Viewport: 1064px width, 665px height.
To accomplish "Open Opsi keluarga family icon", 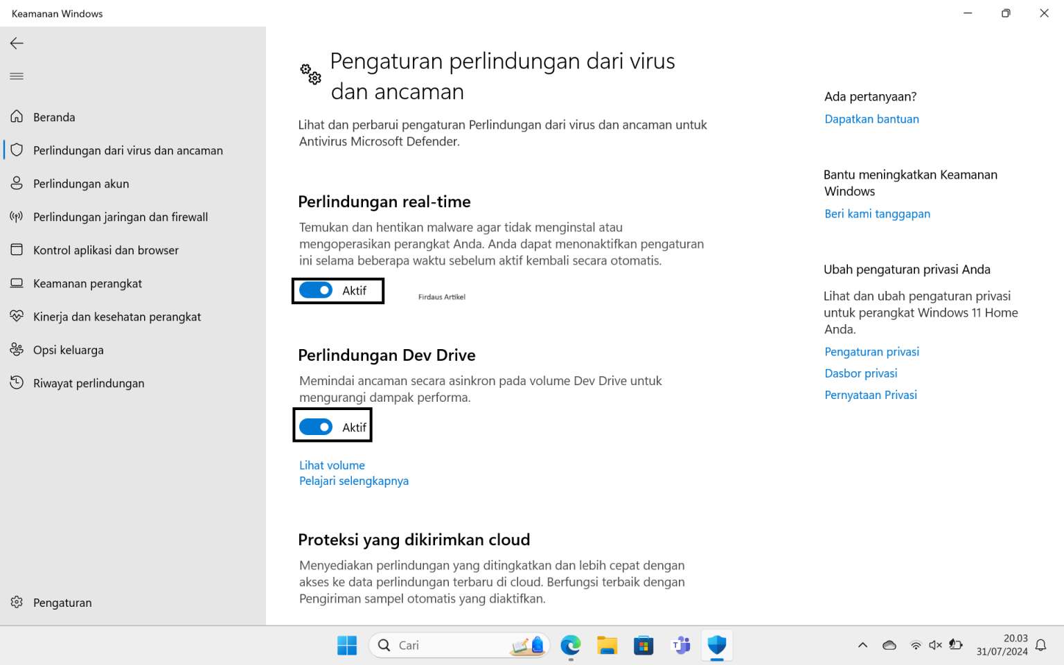I will (x=17, y=350).
